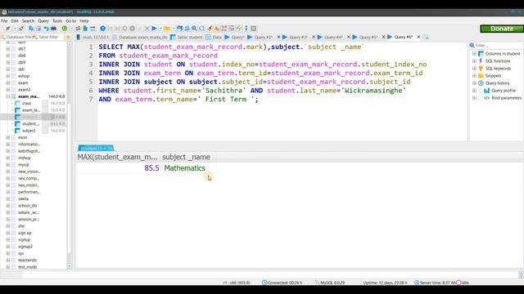Image resolution: width=524 pixels, height=294 pixels.
Task: Expand Columns in student helper node
Action: (474, 54)
